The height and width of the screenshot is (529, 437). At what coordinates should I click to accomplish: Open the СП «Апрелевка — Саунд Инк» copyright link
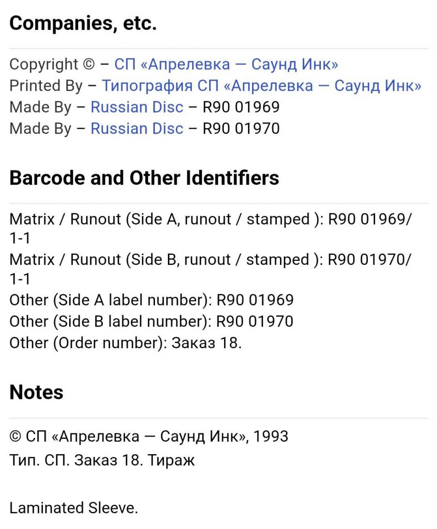click(x=226, y=65)
